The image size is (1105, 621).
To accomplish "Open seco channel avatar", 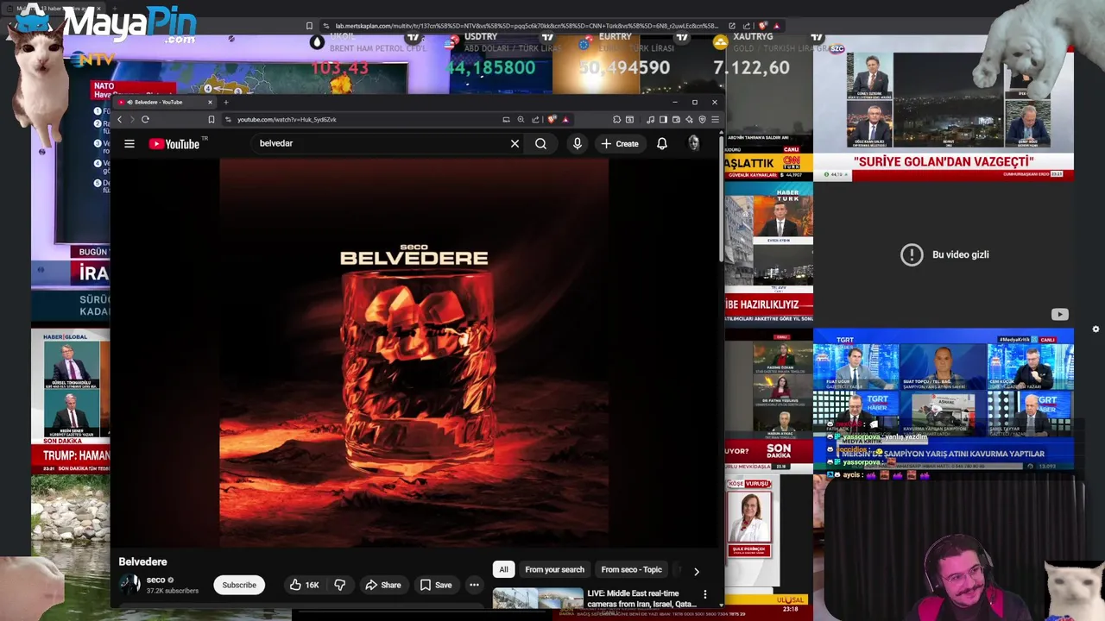I will coord(129,585).
